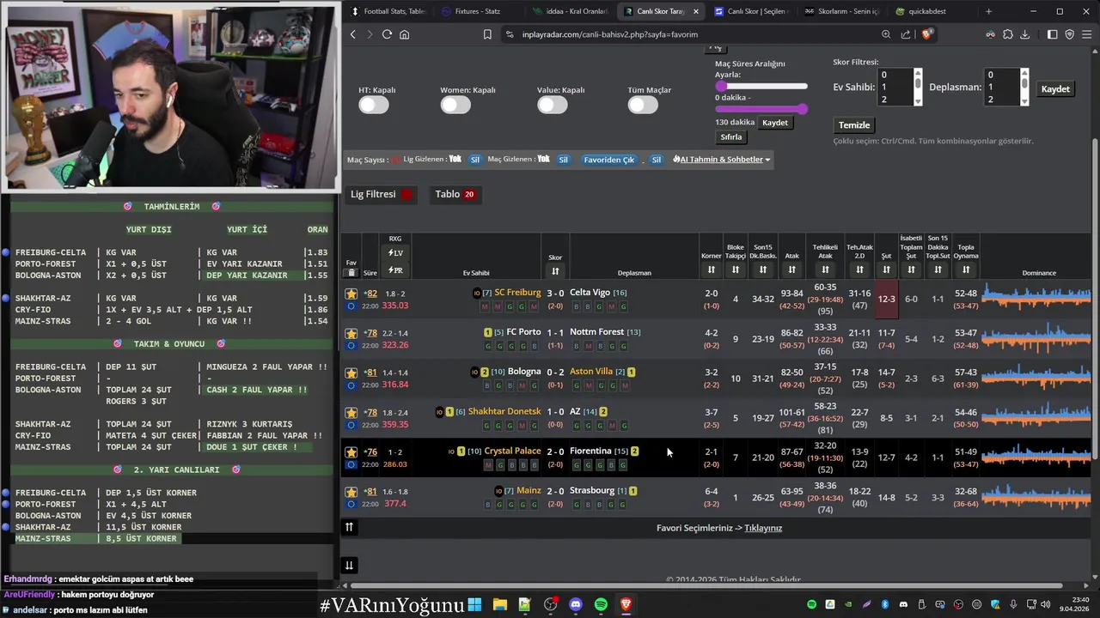Open the Windows Start menu

[474, 604]
